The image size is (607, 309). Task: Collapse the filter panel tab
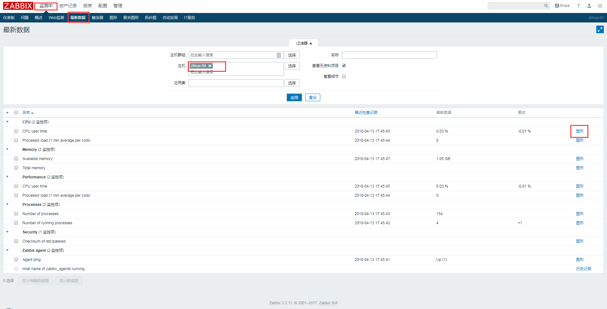point(303,43)
